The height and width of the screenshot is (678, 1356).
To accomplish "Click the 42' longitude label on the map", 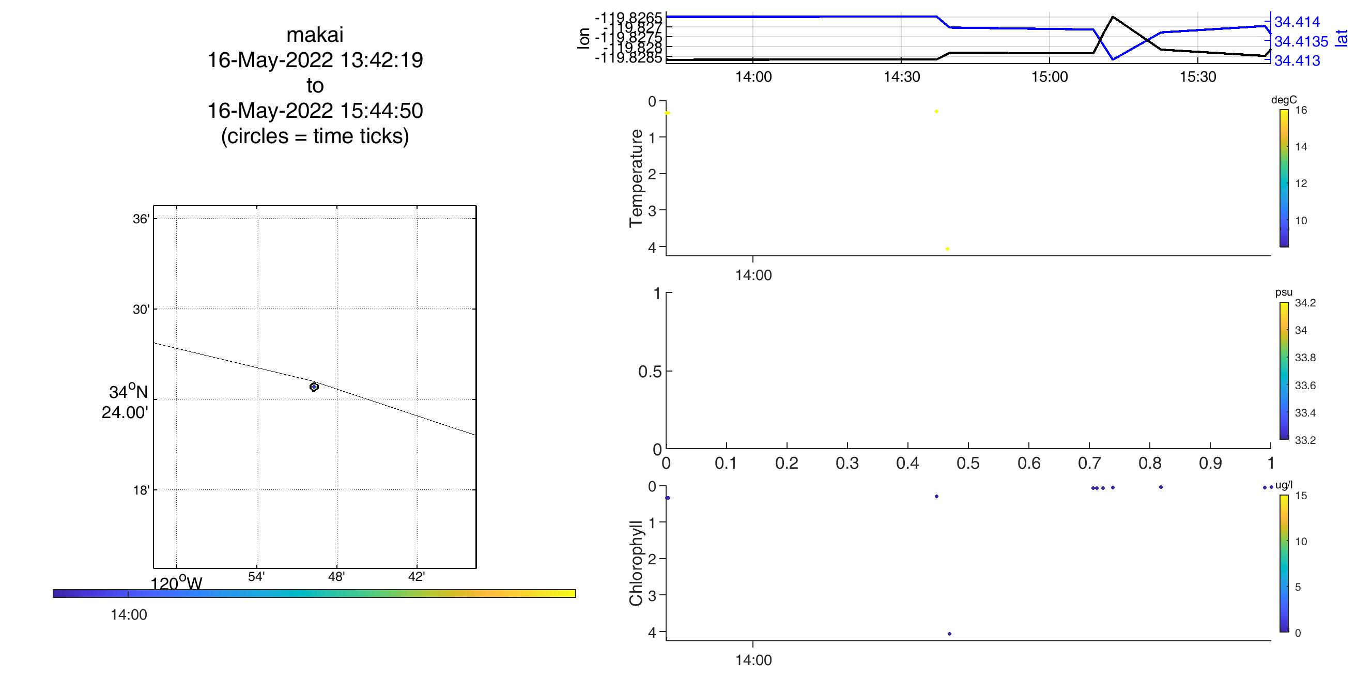I will pyautogui.click(x=417, y=577).
